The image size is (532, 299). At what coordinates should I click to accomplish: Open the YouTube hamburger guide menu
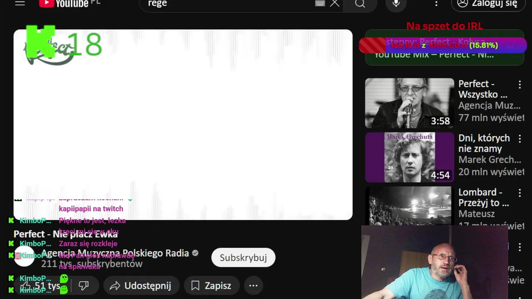pos(20,3)
